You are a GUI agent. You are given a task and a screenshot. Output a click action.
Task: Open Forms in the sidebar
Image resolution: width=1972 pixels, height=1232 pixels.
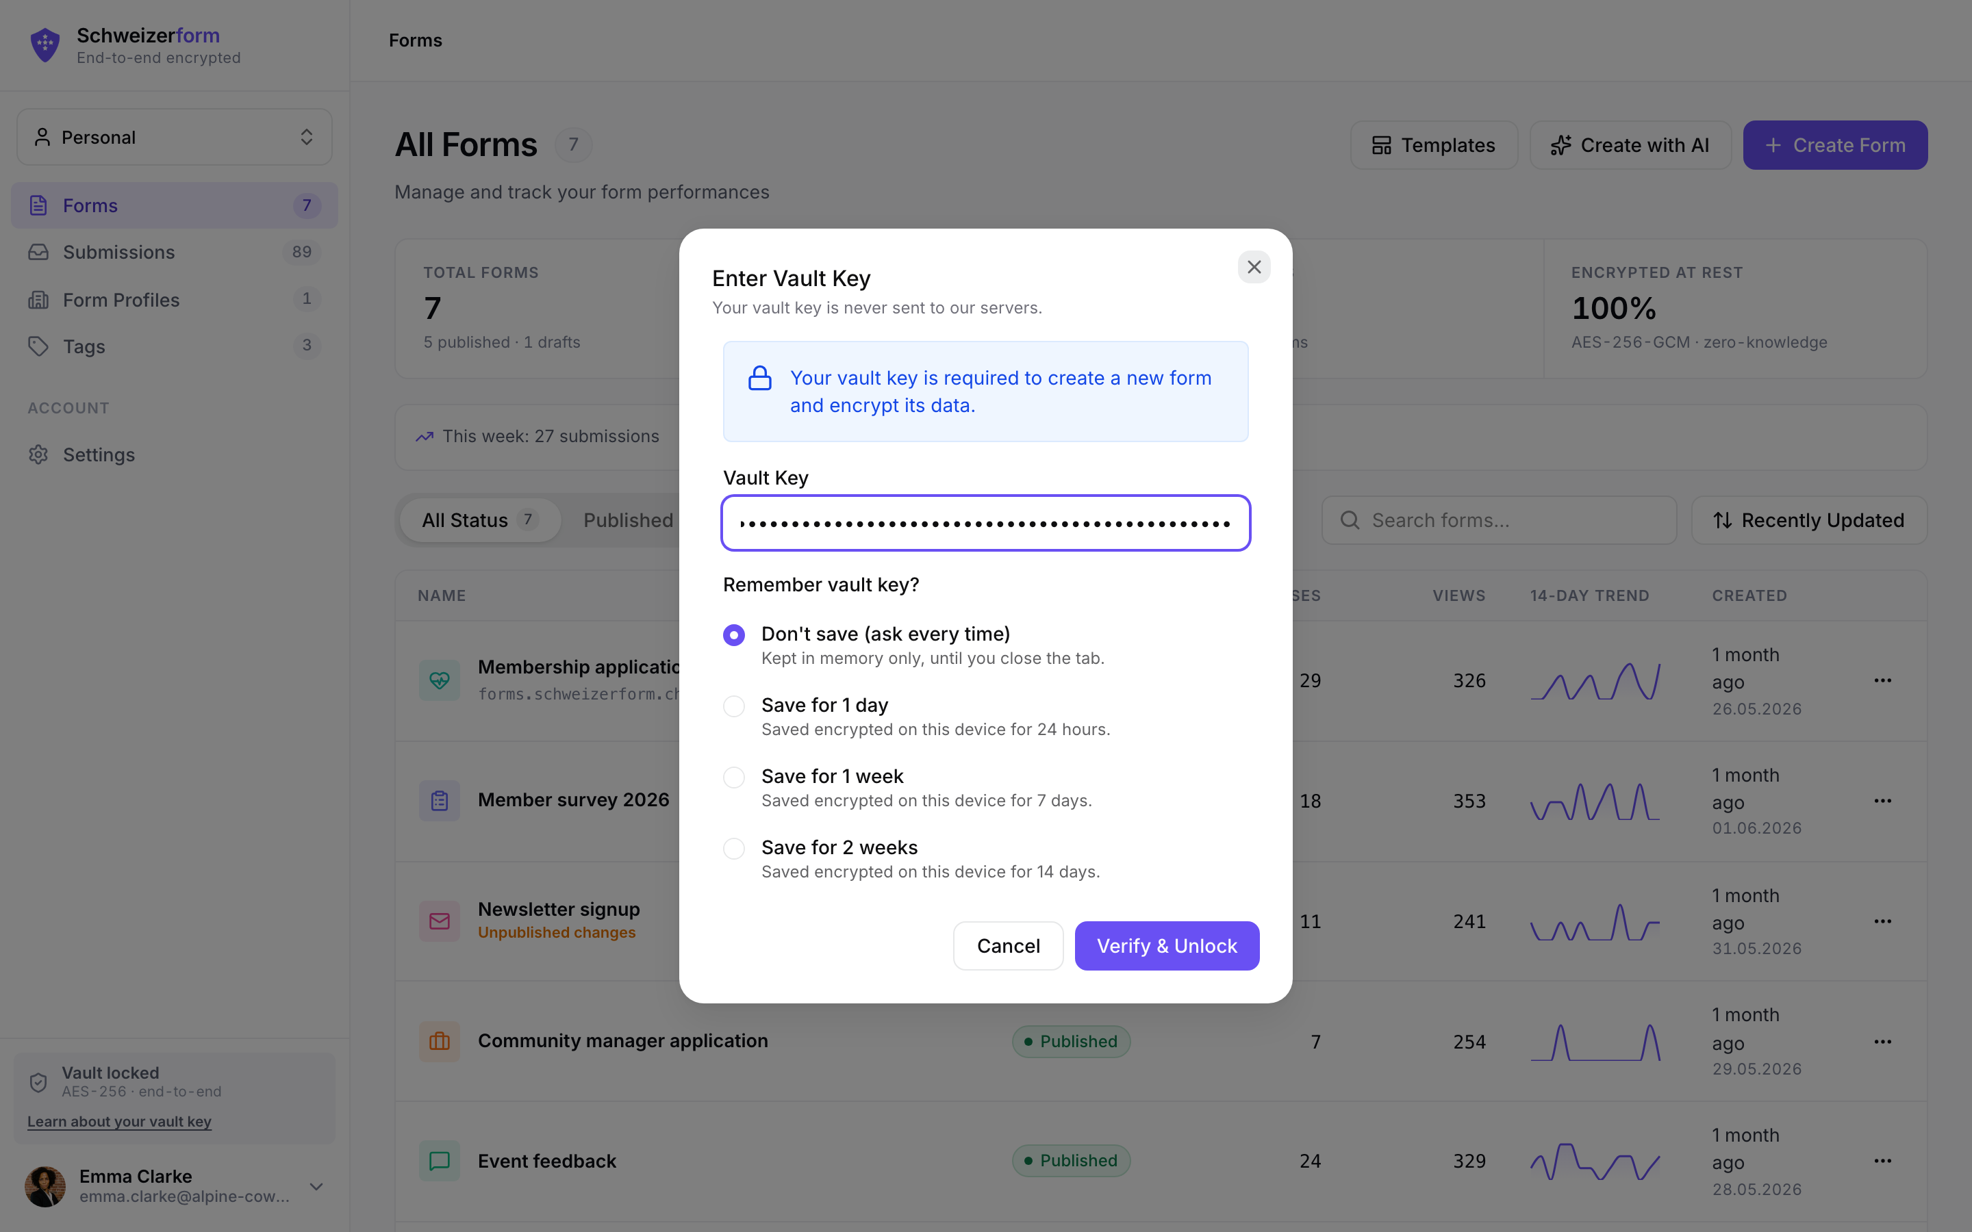coord(175,205)
